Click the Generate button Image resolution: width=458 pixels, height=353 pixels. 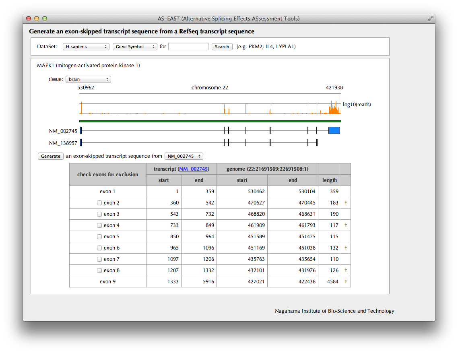51,156
